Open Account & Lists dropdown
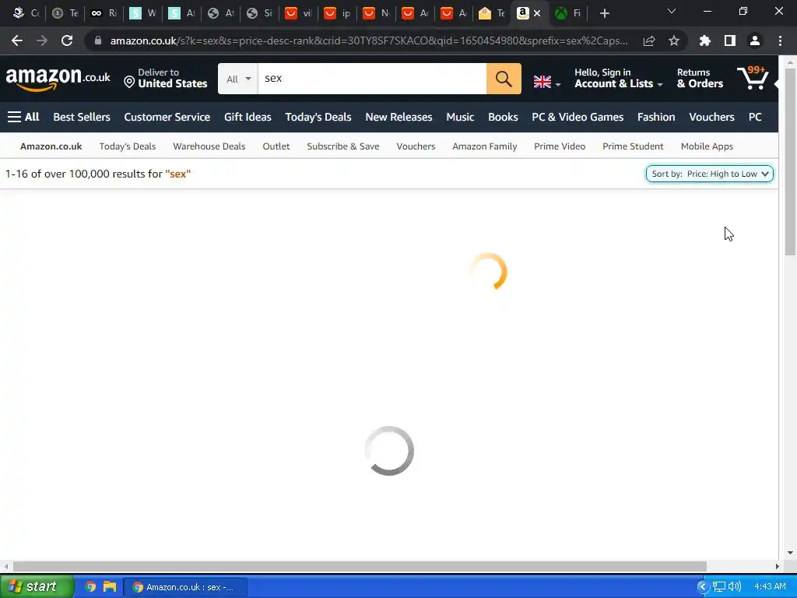 pos(619,79)
